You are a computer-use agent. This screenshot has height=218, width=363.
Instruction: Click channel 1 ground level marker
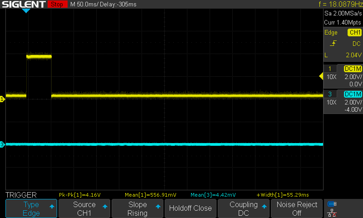(2, 99)
